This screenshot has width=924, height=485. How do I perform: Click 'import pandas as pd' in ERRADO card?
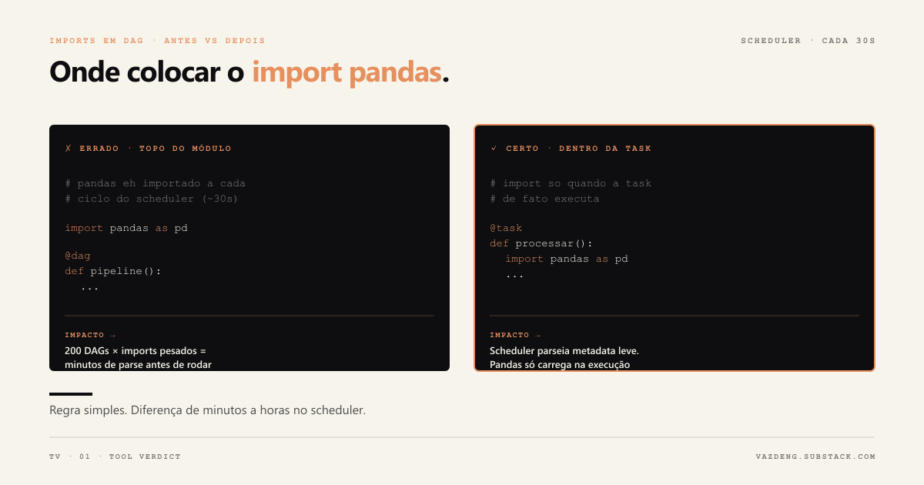[x=126, y=228]
